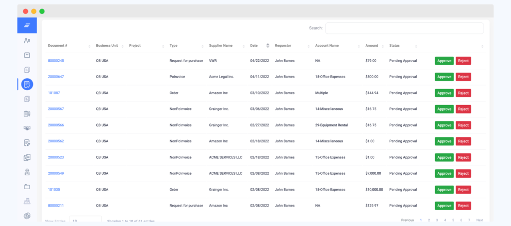Click the Multiple account name cell
This screenshot has height=226, width=511.
click(x=322, y=93)
